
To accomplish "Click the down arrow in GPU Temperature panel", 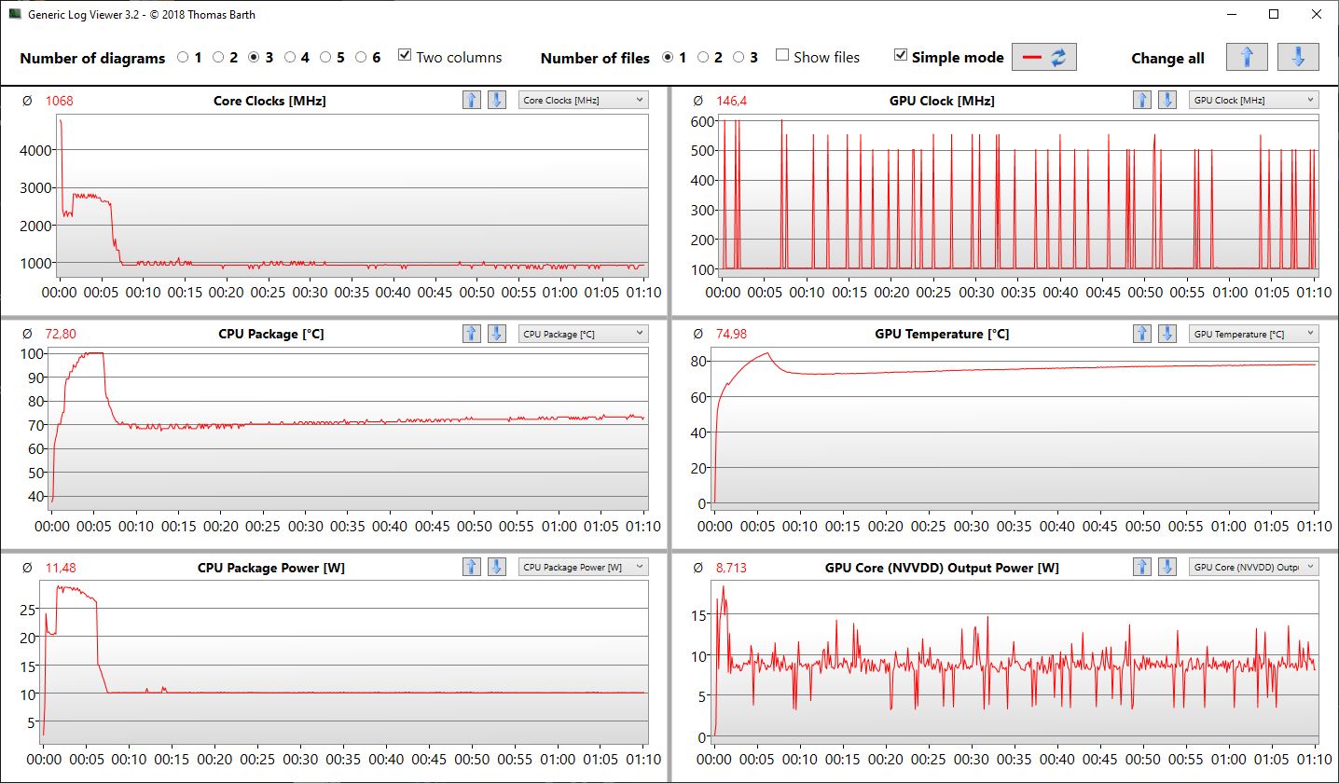I will pos(1166,334).
